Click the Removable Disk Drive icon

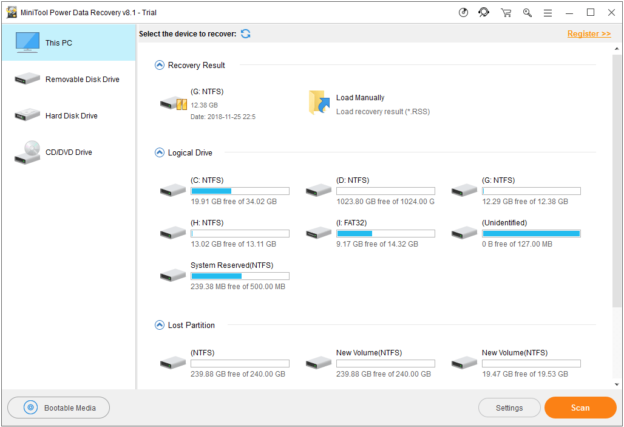point(27,78)
